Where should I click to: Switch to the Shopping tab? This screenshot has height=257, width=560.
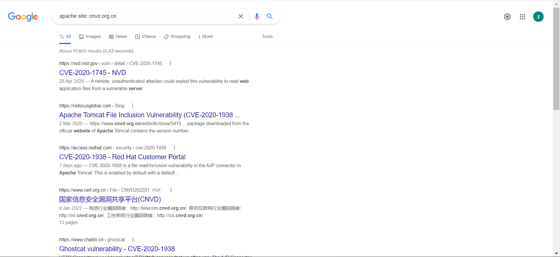(177, 36)
